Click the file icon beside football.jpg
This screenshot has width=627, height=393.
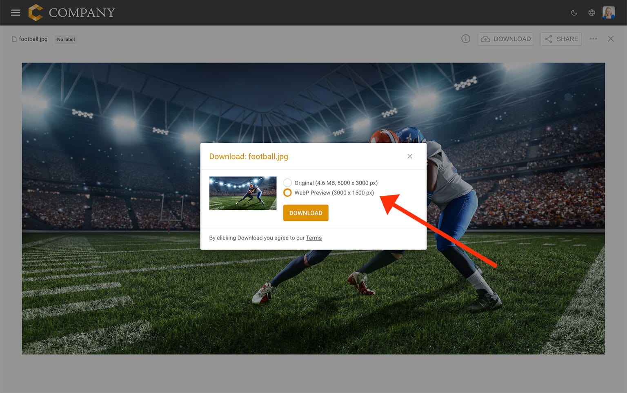click(14, 39)
